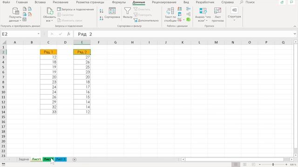Open the Формулы ribbon tab
The height and width of the screenshot is (167, 298).
pos(119,2)
